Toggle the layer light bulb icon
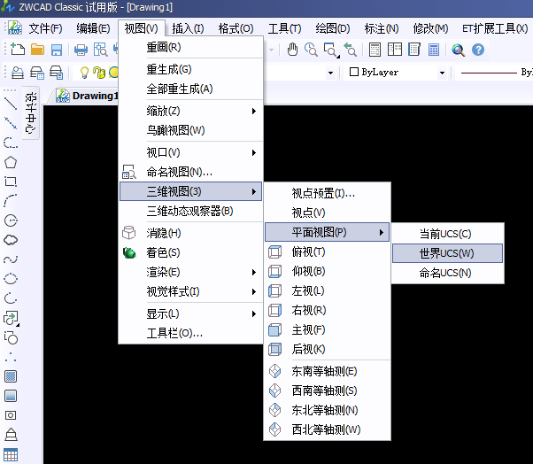 [x=85, y=73]
